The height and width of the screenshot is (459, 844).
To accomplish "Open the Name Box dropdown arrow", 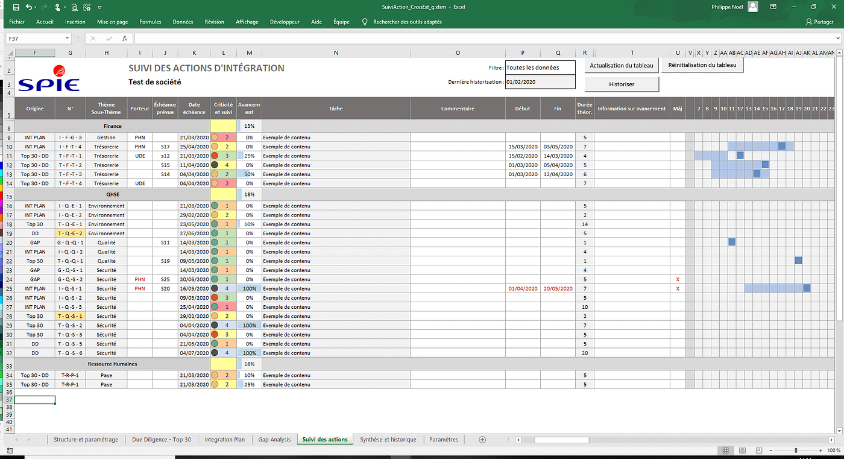I will point(67,39).
